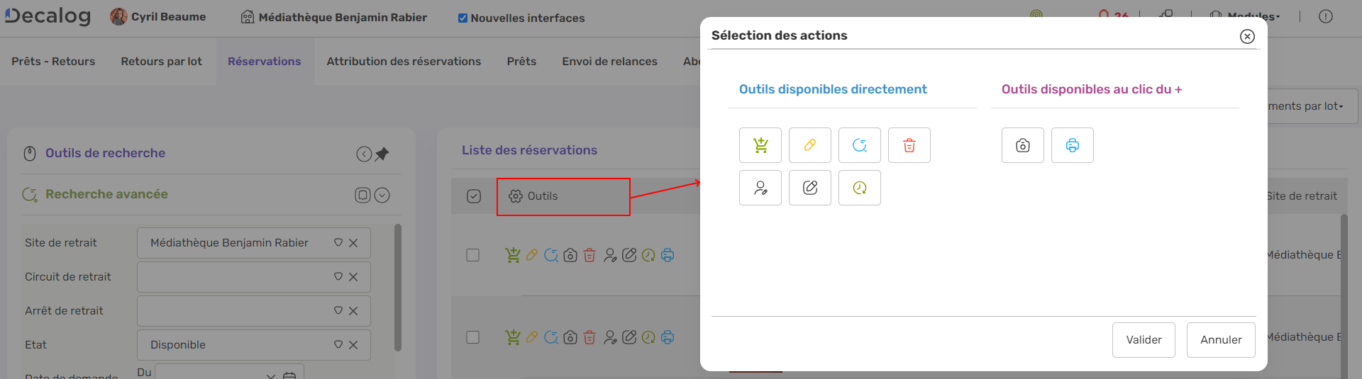Toggle the Nouvelles interfaces checkbox
This screenshot has height=379, width=1362.
[x=463, y=18]
